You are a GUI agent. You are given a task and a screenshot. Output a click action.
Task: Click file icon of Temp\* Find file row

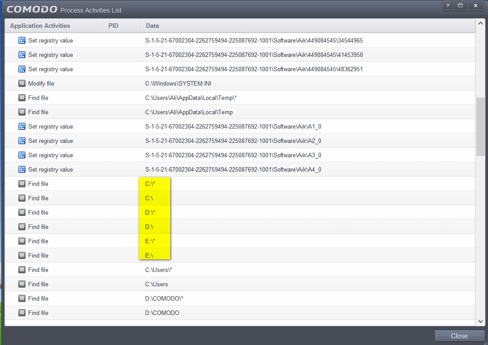click(x=22, y=98)
